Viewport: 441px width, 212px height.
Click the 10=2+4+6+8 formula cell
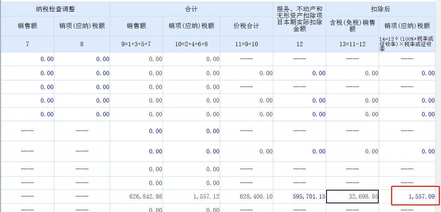point(191,44)
